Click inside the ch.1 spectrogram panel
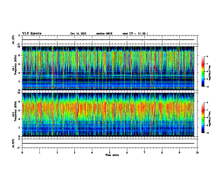This screenshot has width=222, height=171. pos(108,68)
